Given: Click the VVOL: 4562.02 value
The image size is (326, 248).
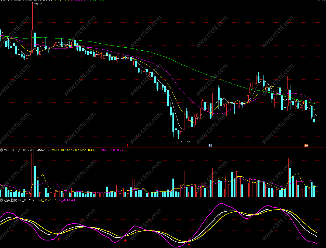Looking at the screenshot, I should point(38,150).
